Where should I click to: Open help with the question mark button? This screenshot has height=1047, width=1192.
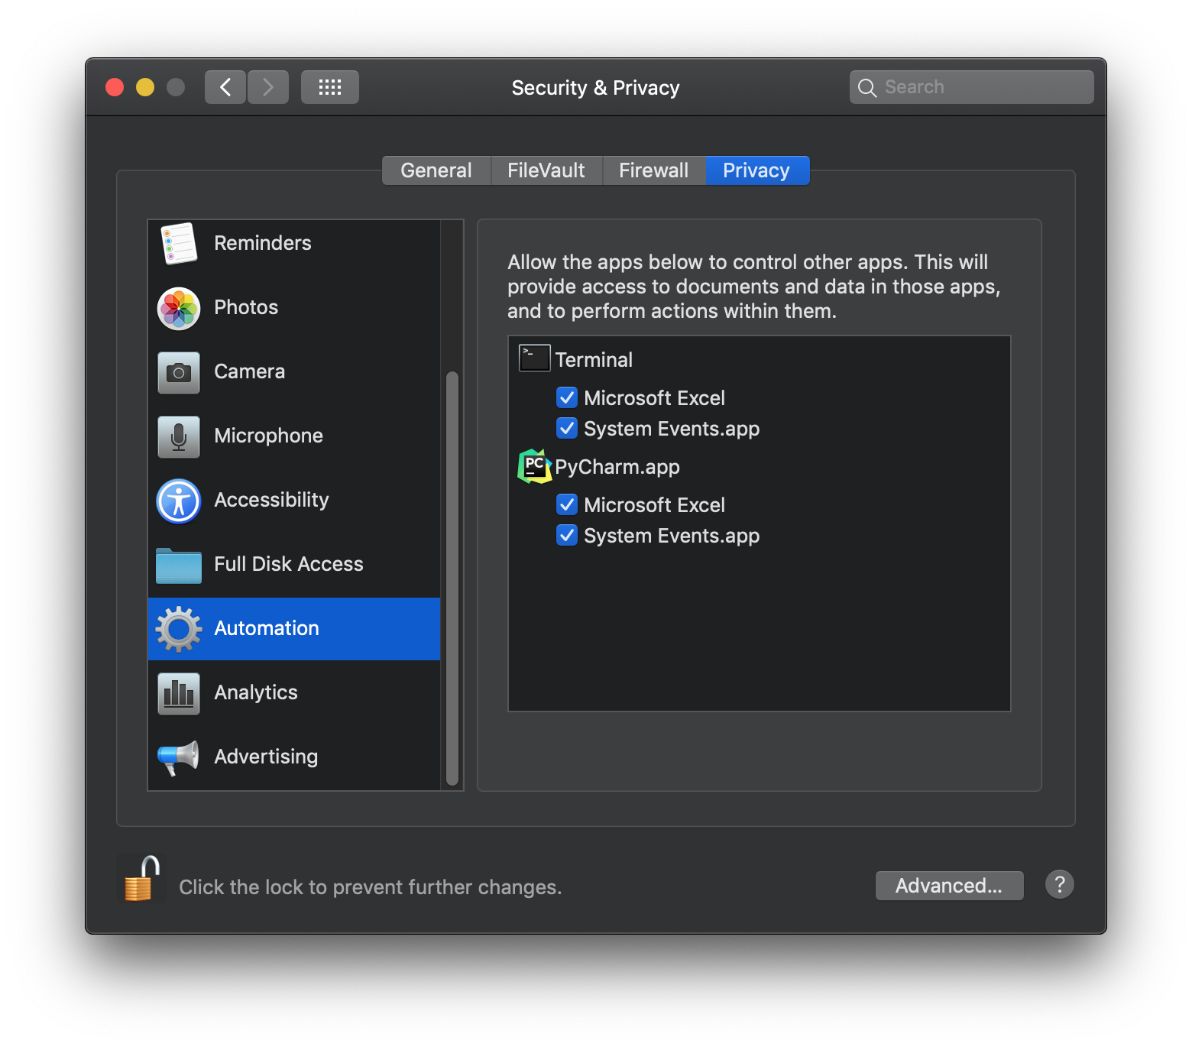1060,884
